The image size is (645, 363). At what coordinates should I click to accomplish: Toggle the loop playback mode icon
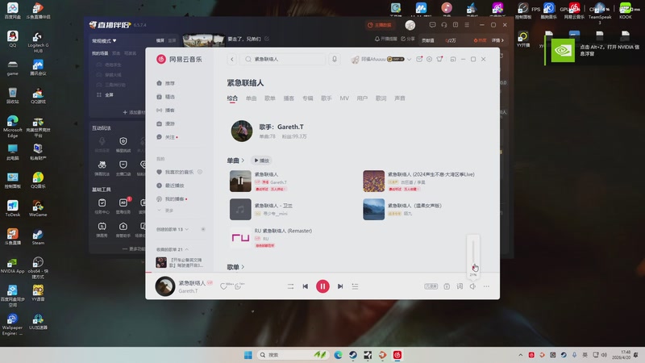coord(290,286)
